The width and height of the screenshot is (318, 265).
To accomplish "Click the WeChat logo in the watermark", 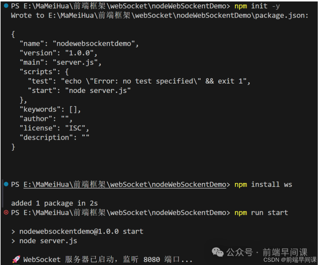I will click(x=218, y=252).
